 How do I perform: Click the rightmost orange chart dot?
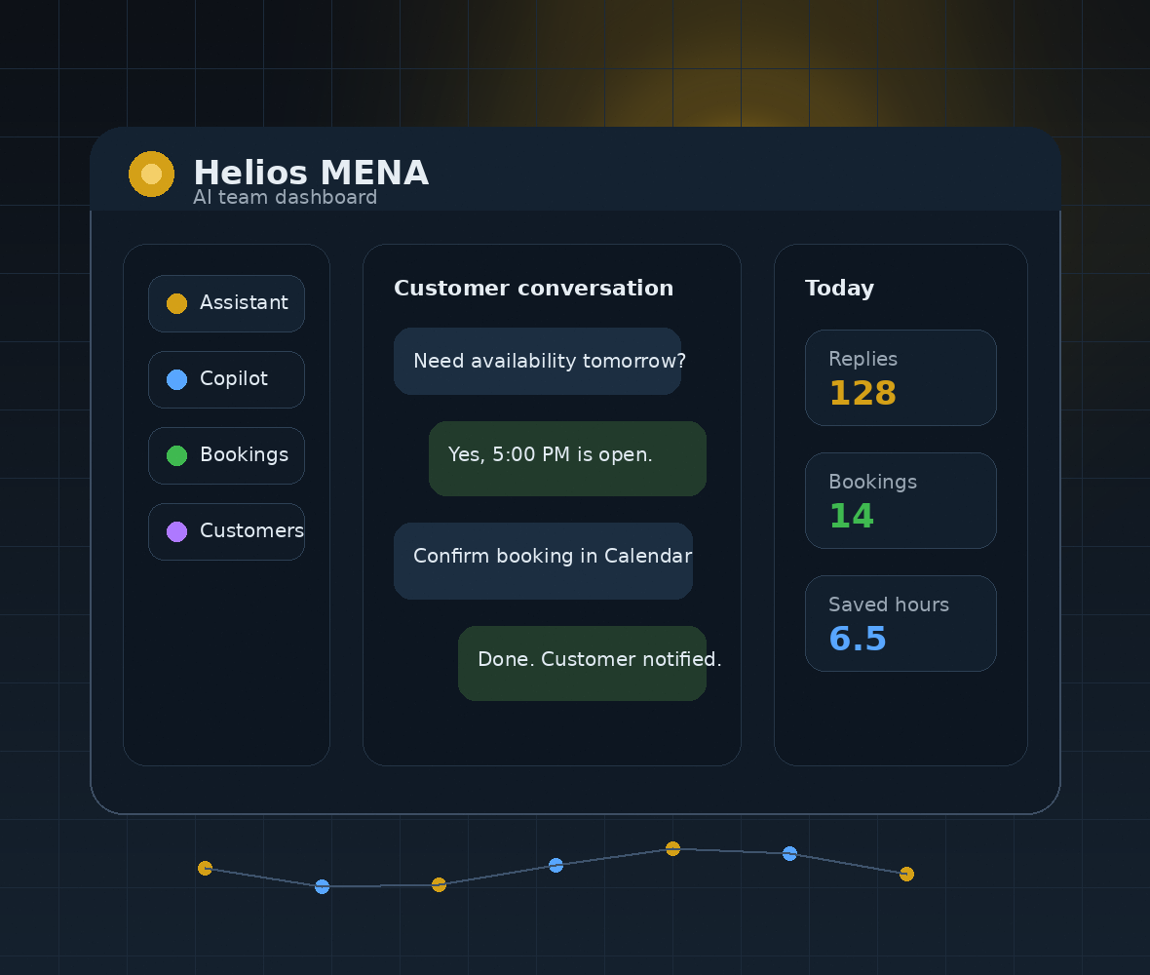[906, 875]
